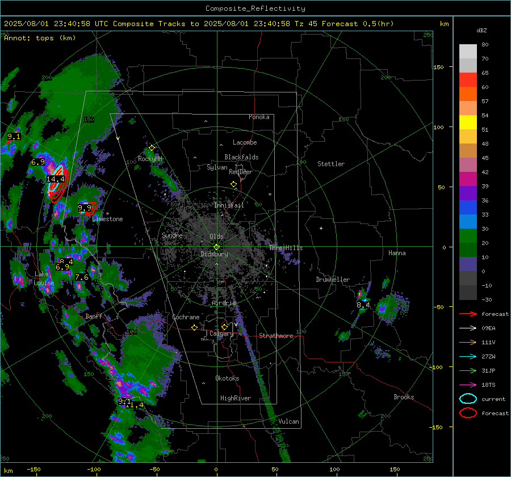This screenshot has width=511, height=477.
Task: Click the Hanna town label
Action: click(x=397, y=253)
